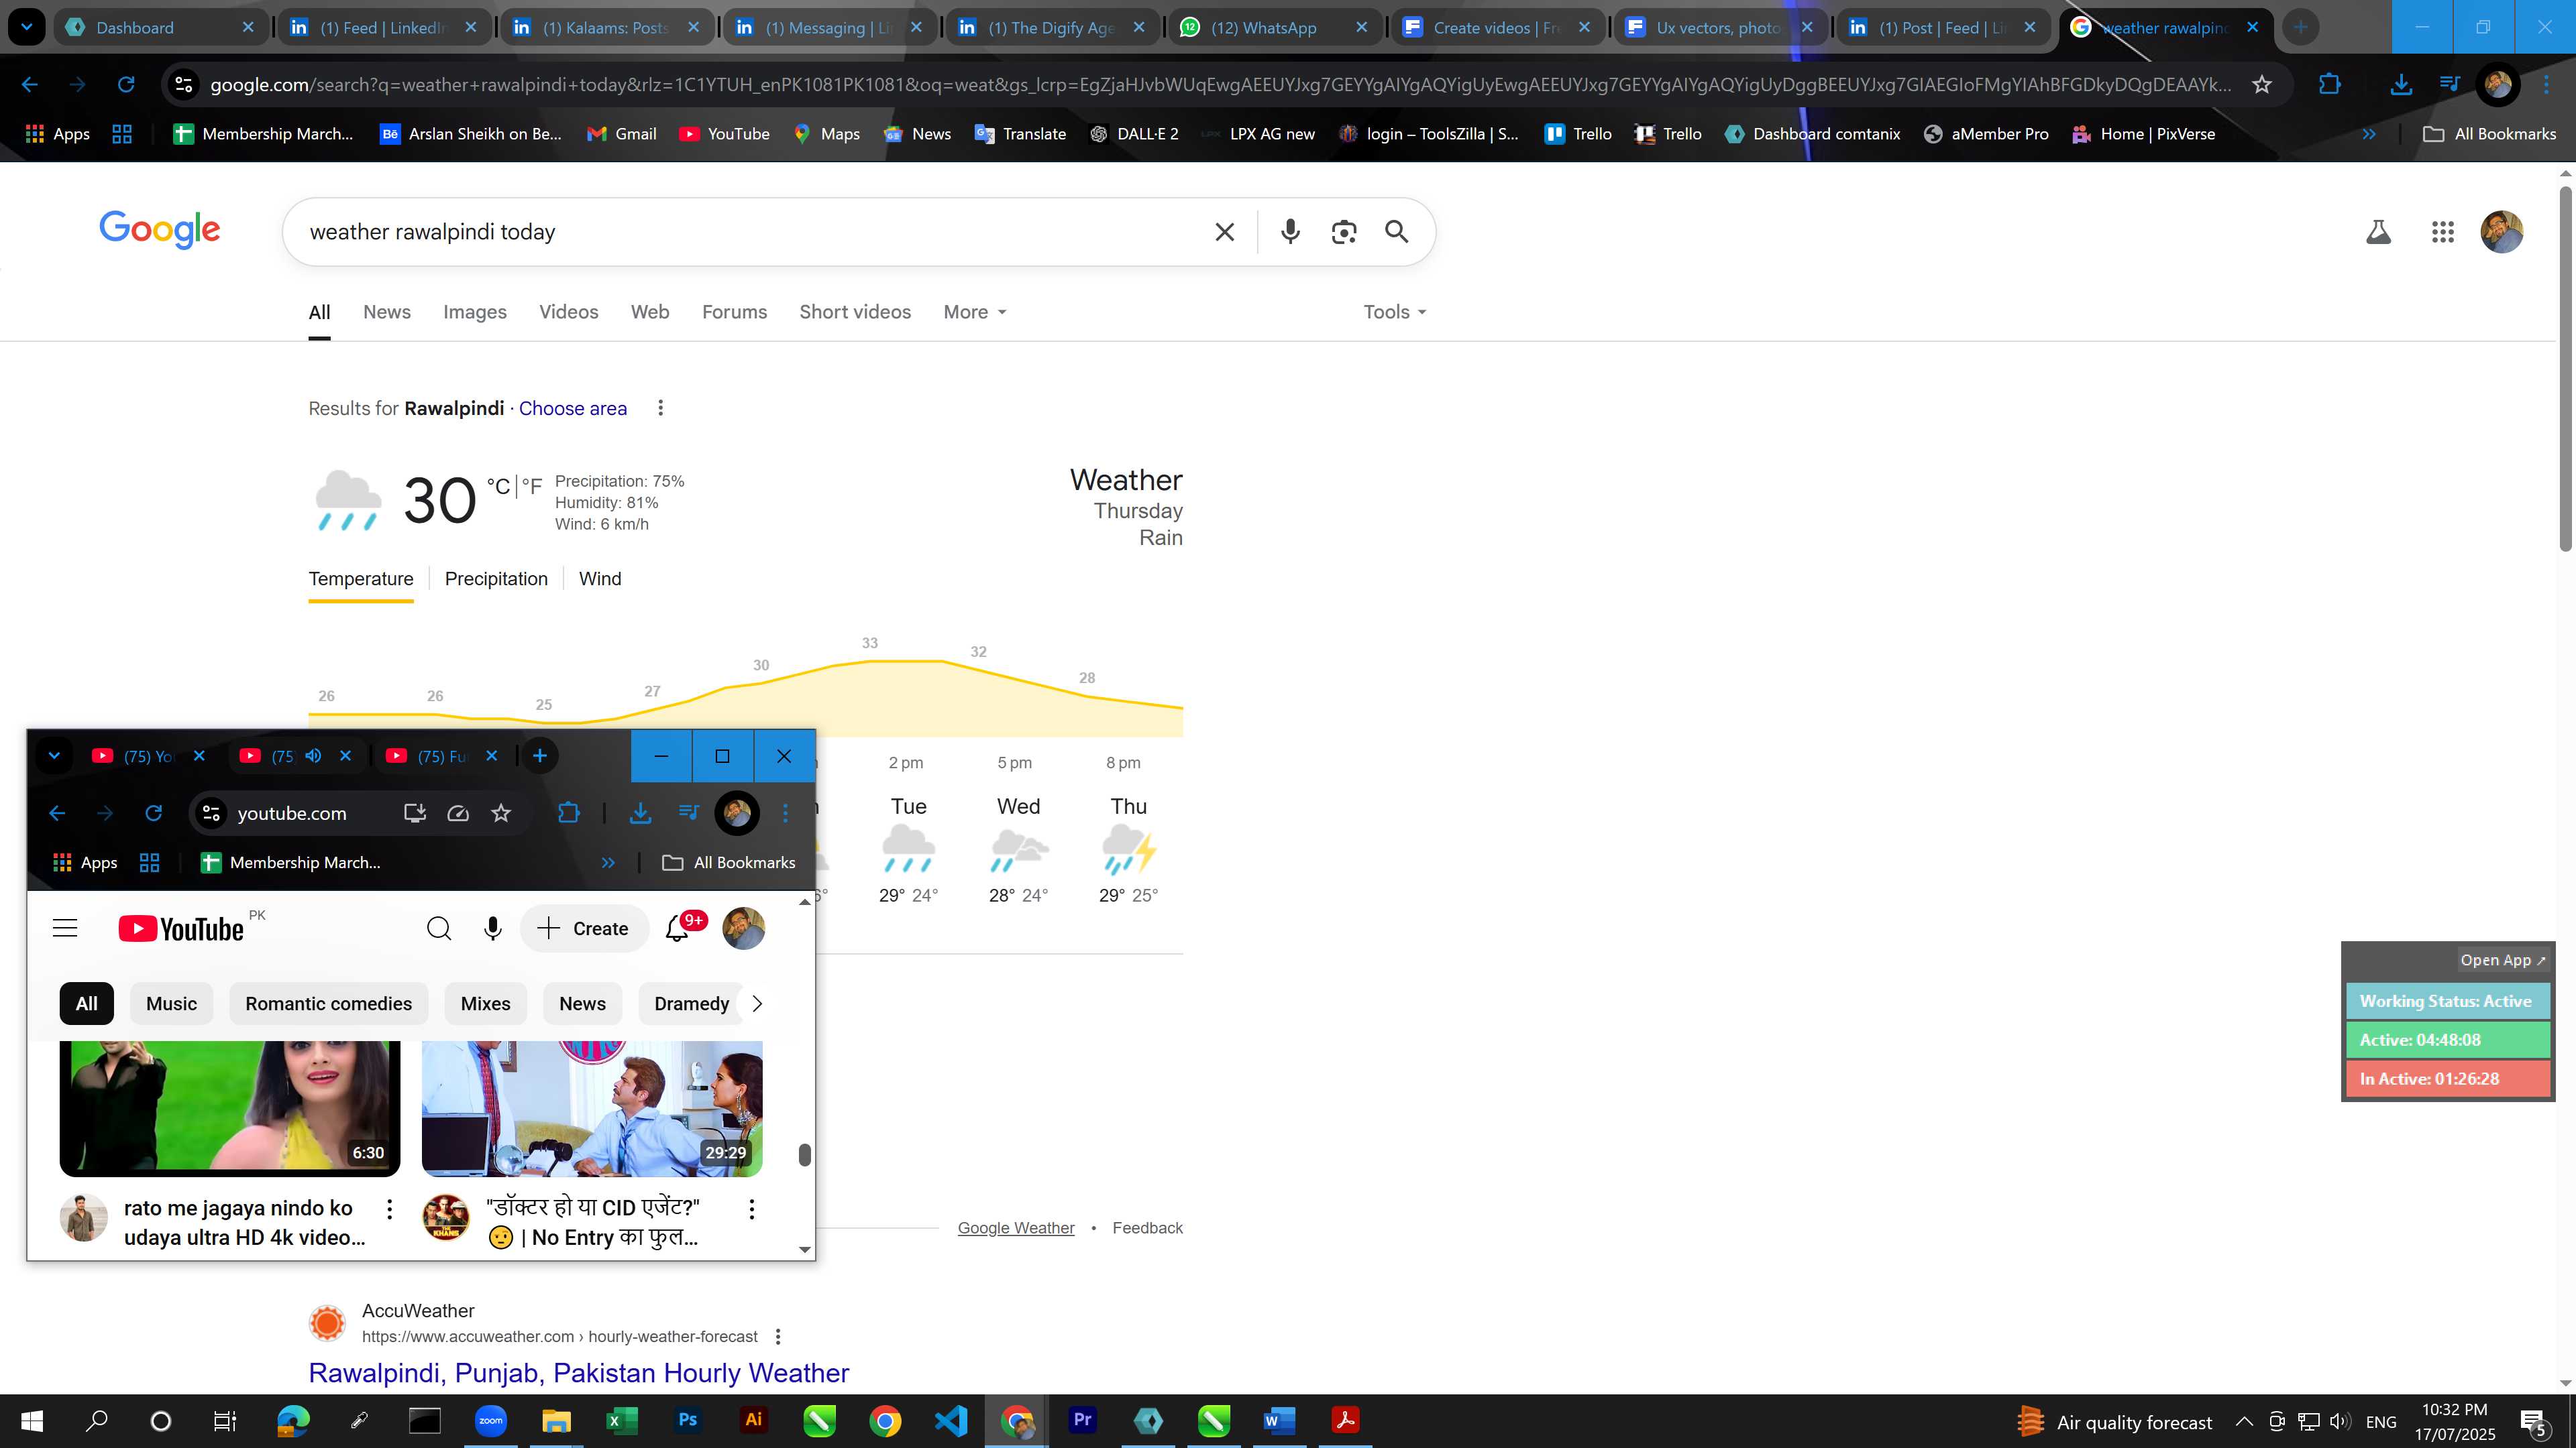Open options for No Entry video
Image resolution: width=2576 pixels, height=1448 pixels.
(751, 1209)
